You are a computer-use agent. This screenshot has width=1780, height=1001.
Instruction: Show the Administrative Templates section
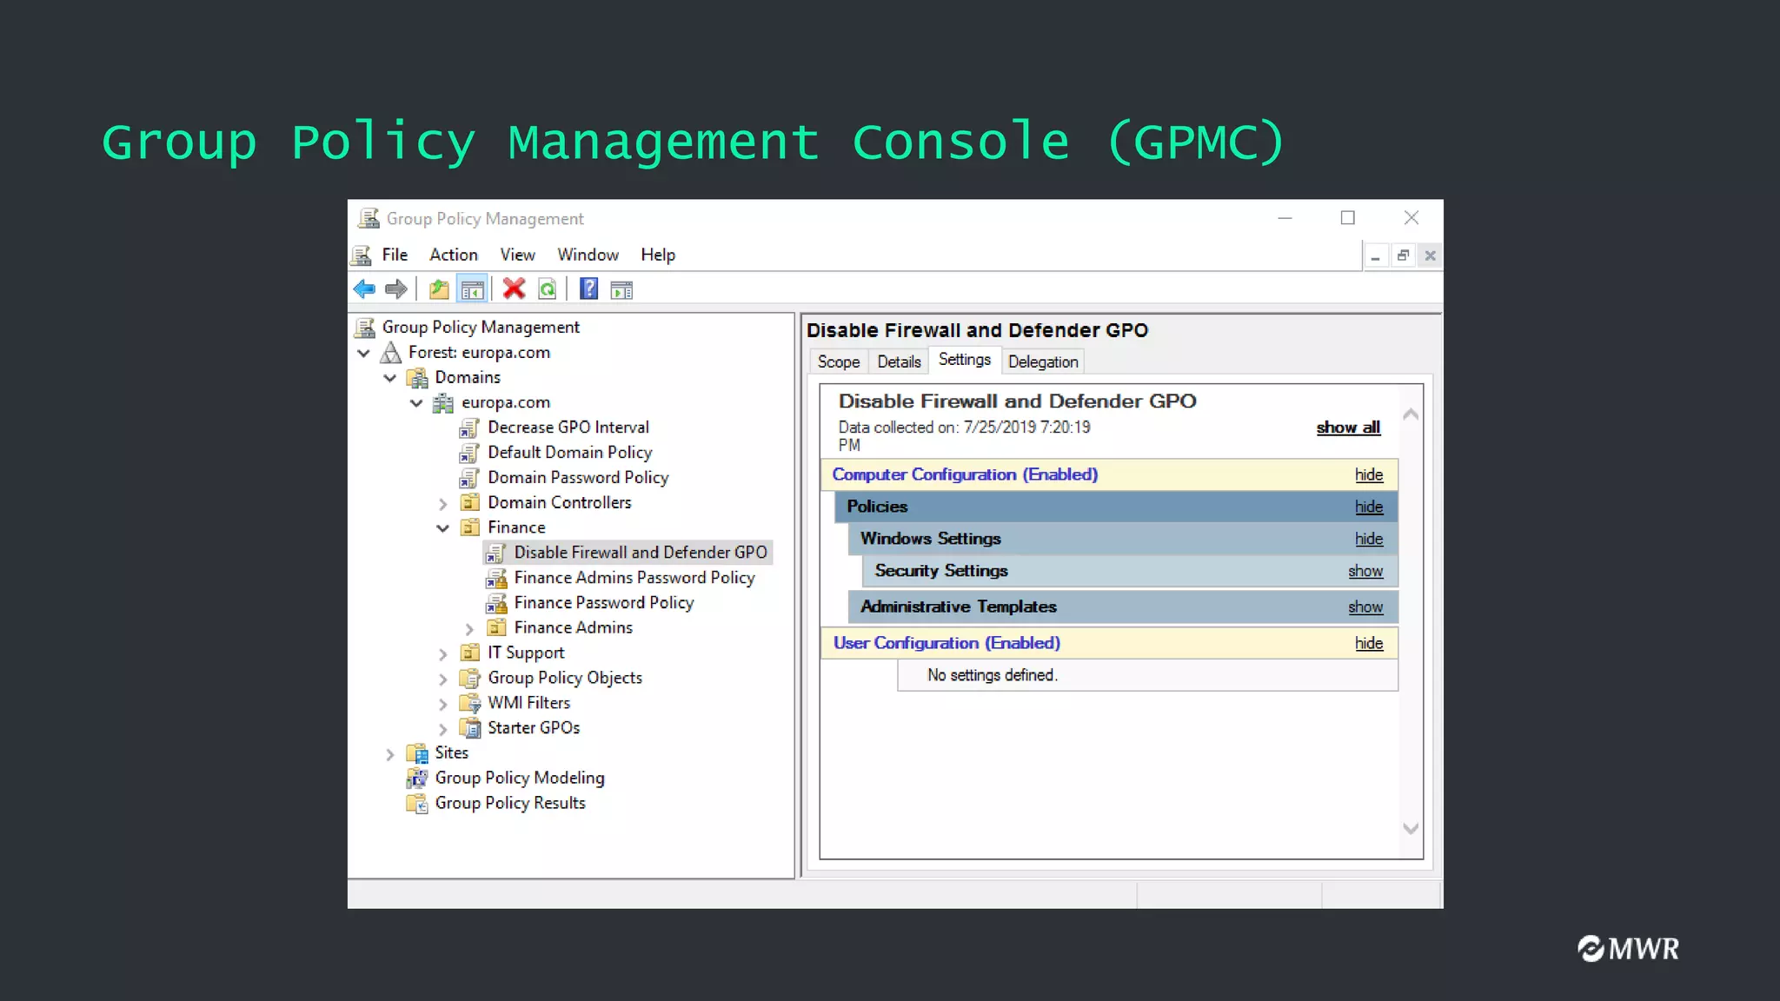point(1365,607)
